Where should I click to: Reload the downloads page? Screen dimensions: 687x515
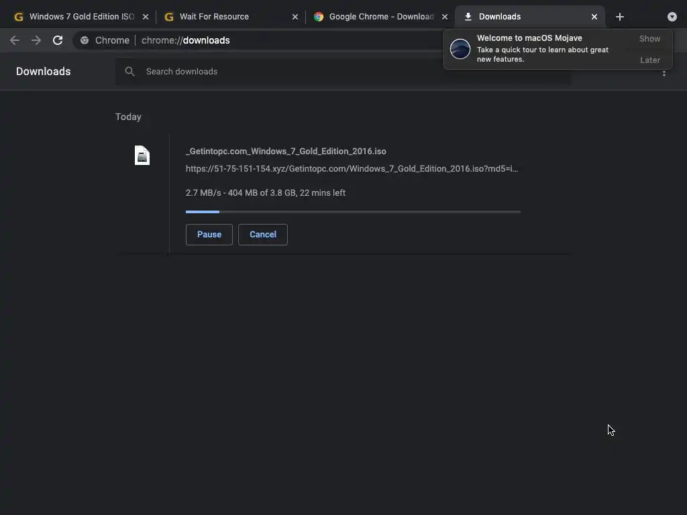pyautogui.click(x=58, y=40)
